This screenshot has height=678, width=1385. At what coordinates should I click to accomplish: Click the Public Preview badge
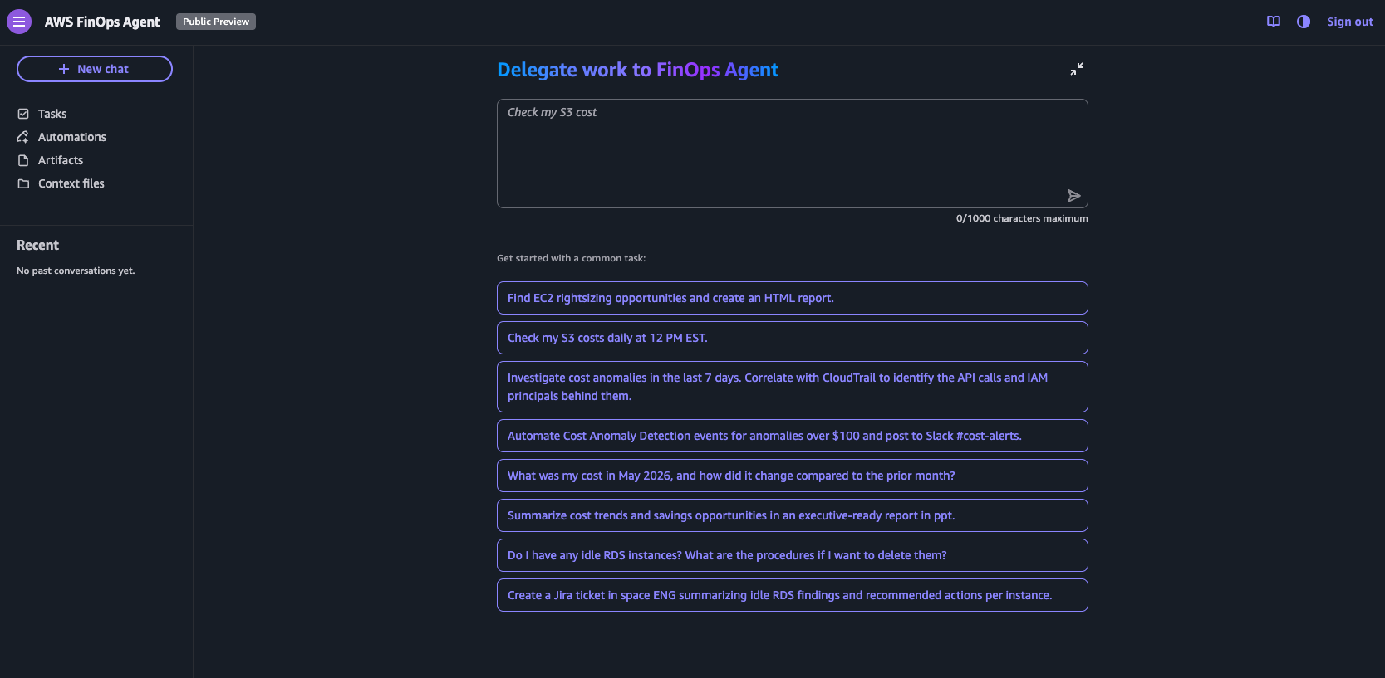[x=216, y=22]
